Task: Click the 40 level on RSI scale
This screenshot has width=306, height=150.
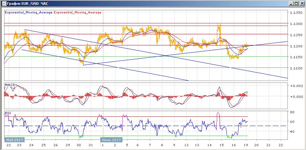Action: [x=292, y=131]
